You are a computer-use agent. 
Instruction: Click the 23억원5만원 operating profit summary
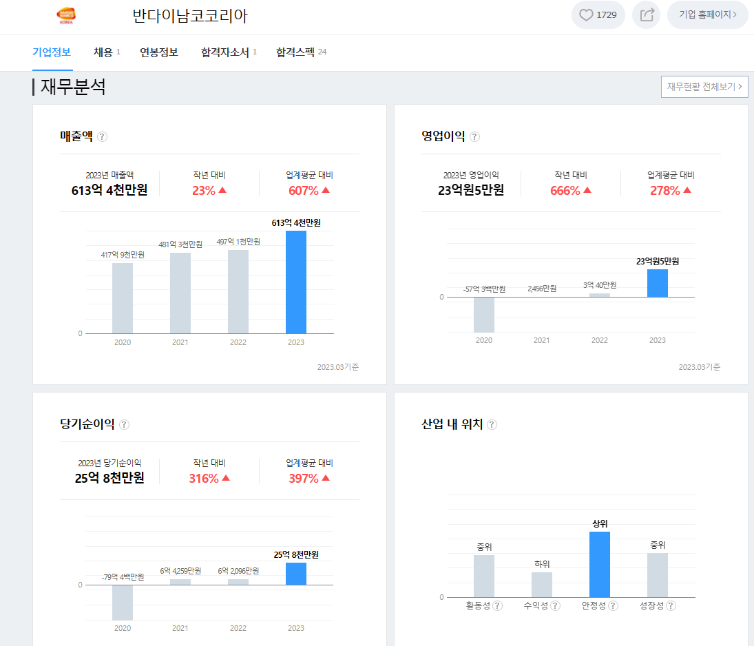(x=471, y=191)
